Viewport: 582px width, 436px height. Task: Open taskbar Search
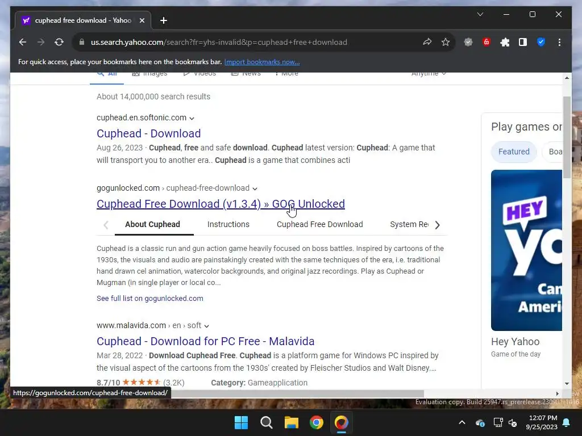[266, 422]
